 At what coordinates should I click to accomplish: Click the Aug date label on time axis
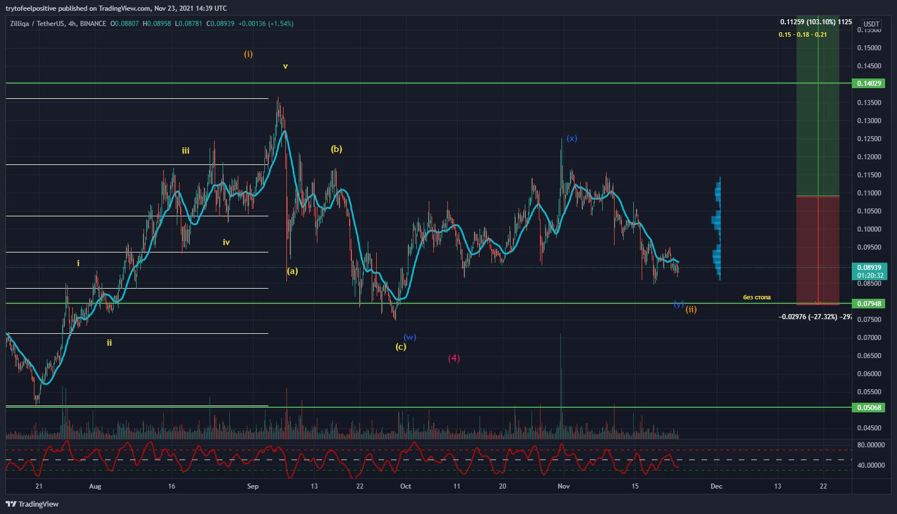click(95, 486)
